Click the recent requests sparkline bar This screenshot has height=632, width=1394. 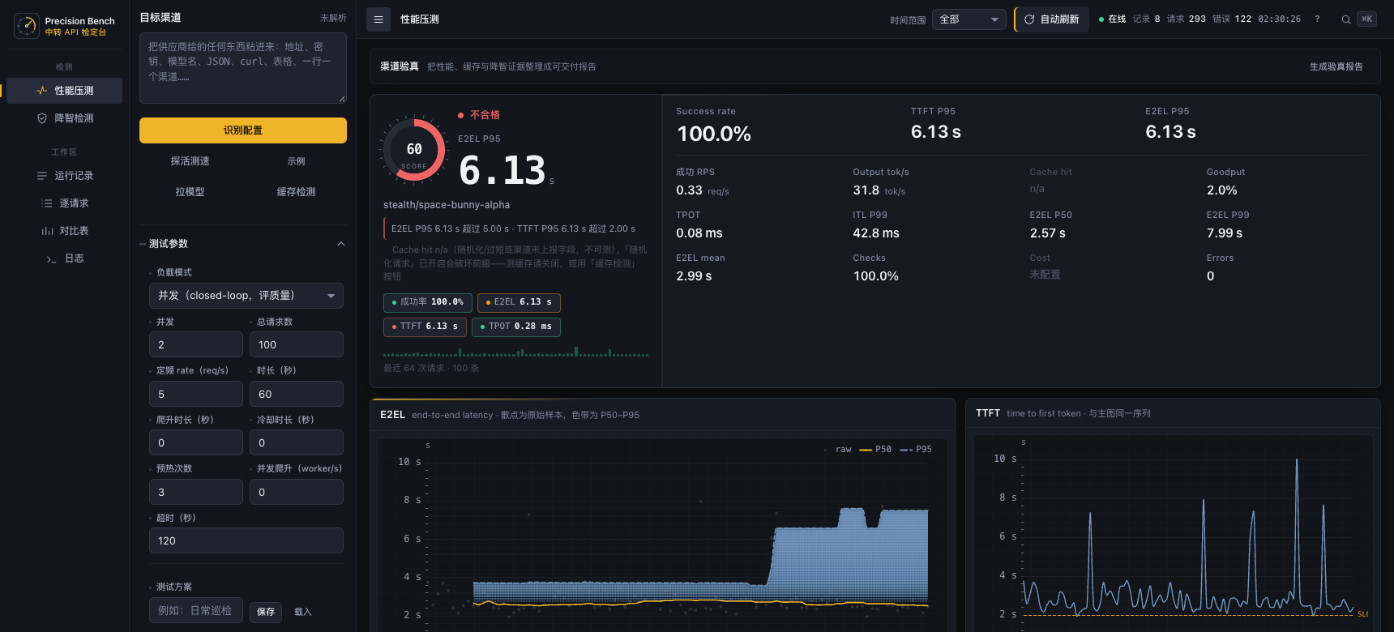[x=515, y=352]
